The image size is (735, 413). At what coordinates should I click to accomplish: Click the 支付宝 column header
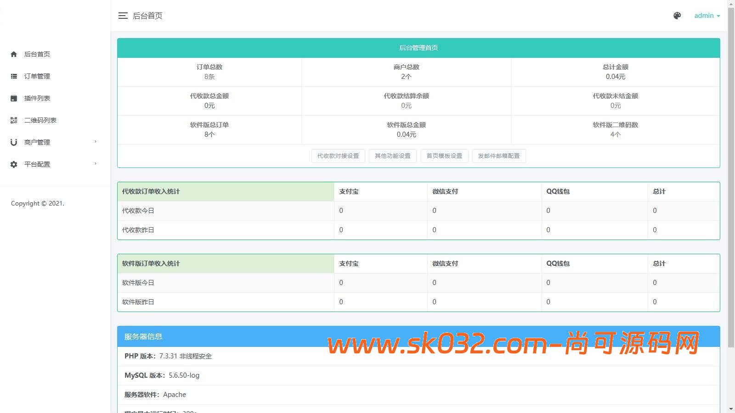[348, 191]
